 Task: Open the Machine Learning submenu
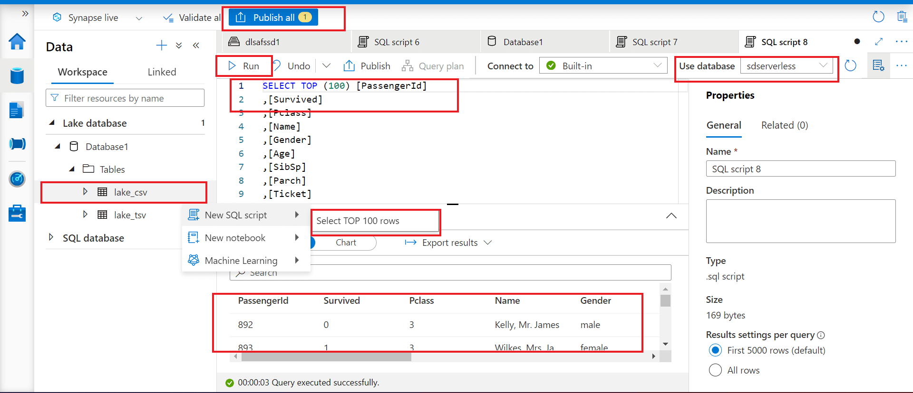point(246,261)
